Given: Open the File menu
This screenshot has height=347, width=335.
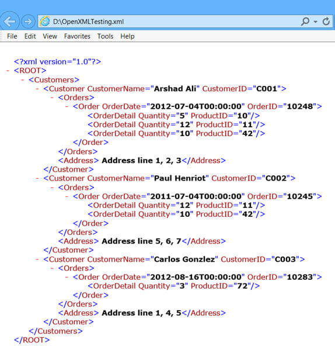Looking at the screenshot, I should 12,36.
